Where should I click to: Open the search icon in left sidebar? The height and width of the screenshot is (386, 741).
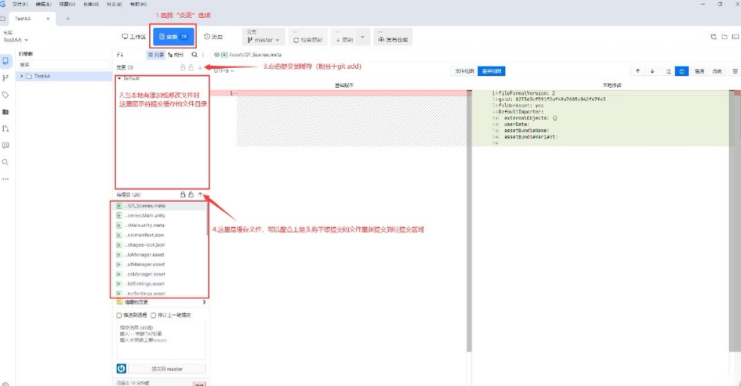pyautogui.click(x=5, y=162)
